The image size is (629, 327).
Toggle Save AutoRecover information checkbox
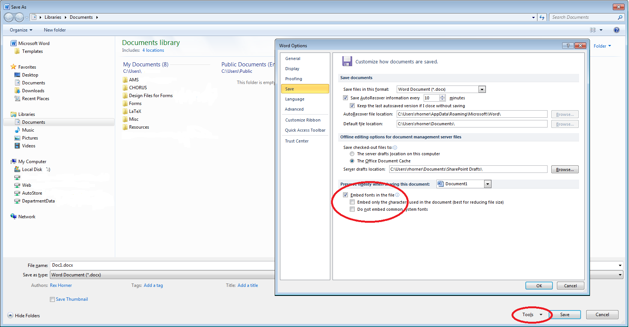coord(346,98)
